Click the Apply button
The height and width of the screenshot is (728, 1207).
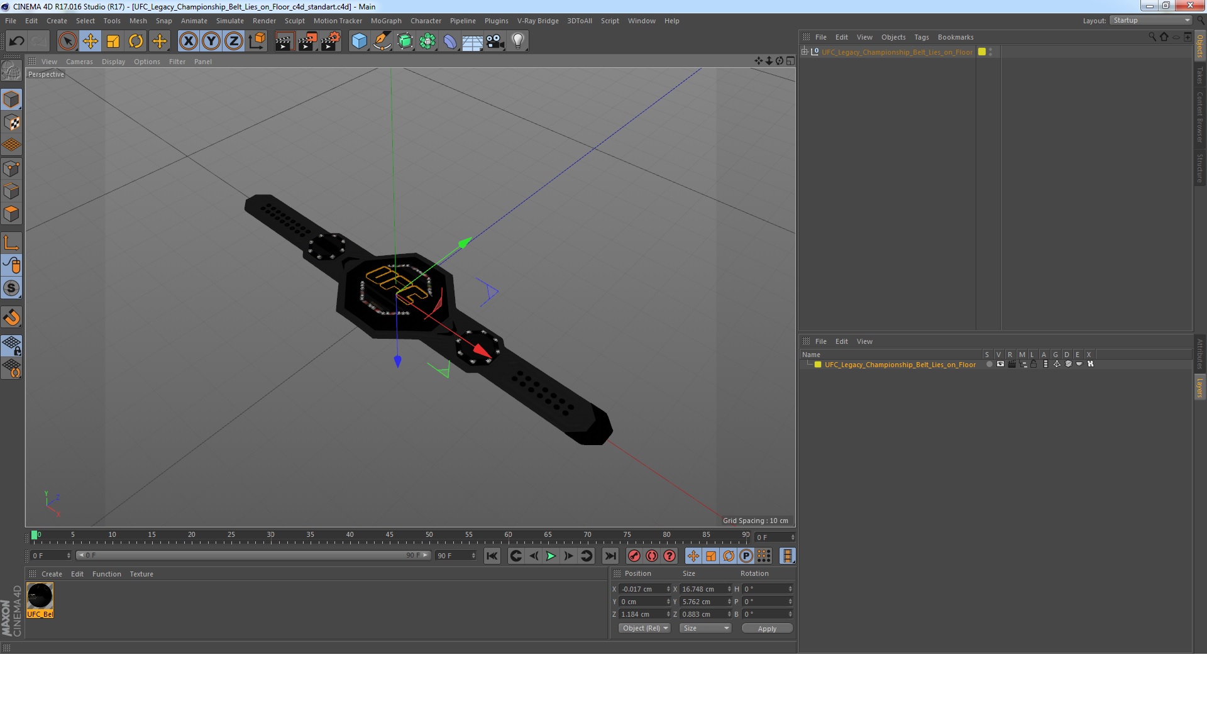click(x=767, y=629)
